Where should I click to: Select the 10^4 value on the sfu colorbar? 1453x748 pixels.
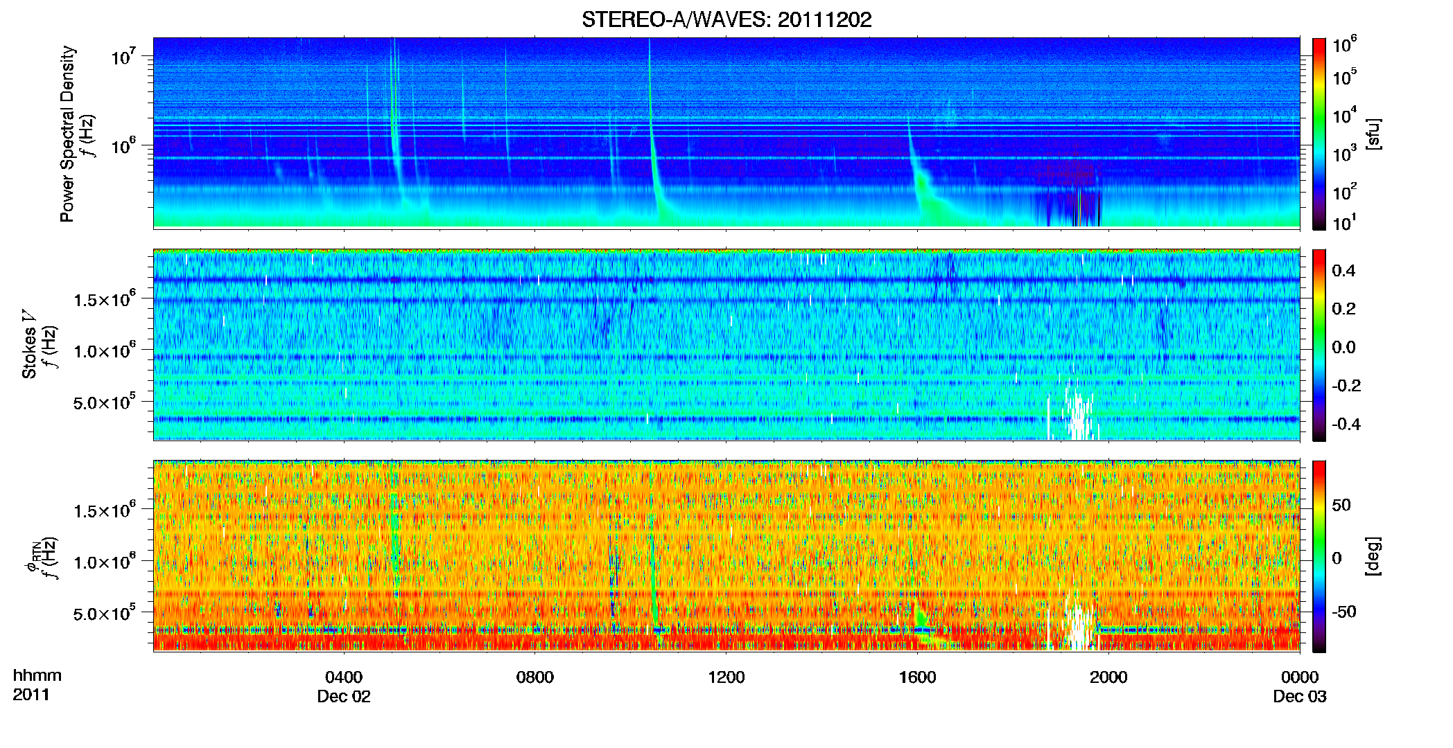(x=1345, y=115)
